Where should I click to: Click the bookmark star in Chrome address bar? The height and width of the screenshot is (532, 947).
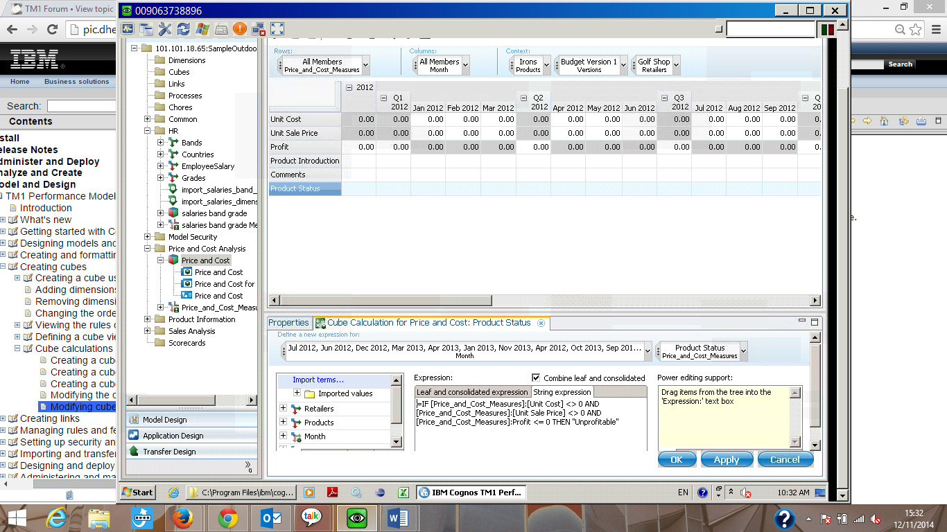pos(916,29)
